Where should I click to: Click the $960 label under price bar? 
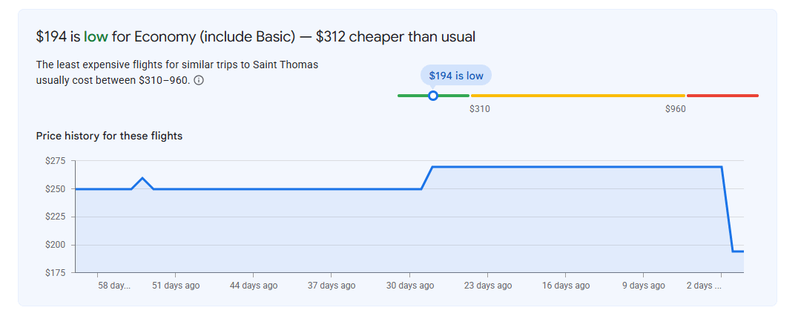[676, 109]
